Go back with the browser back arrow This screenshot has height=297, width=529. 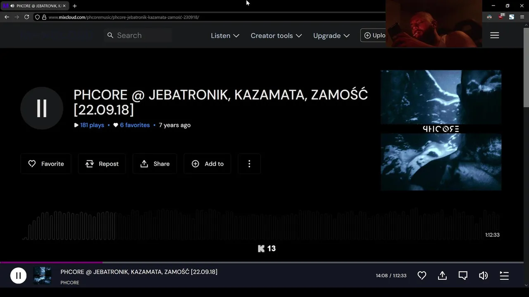(x=7, y=17)
